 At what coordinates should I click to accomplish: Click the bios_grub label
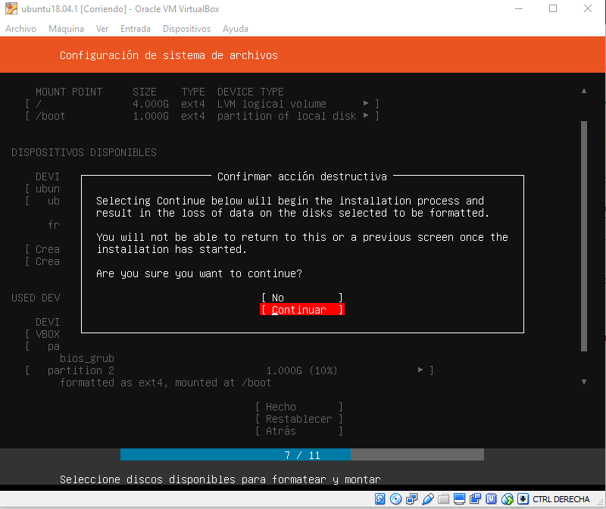pos(87,359)
